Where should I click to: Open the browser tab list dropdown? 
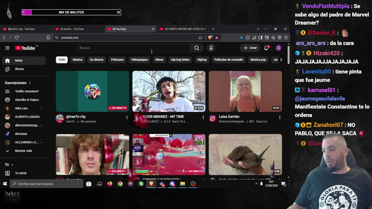258,29
